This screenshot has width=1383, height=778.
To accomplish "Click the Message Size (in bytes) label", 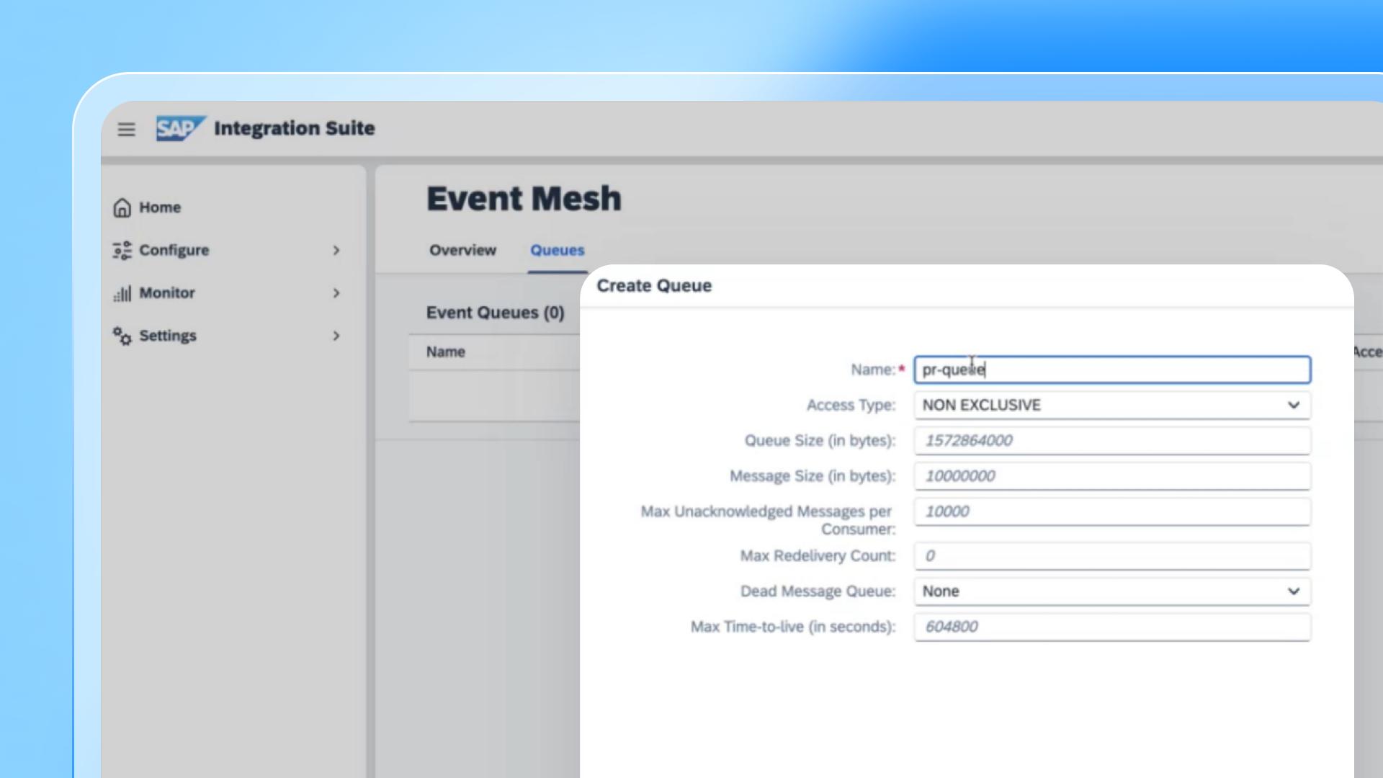I will (813, 476).
